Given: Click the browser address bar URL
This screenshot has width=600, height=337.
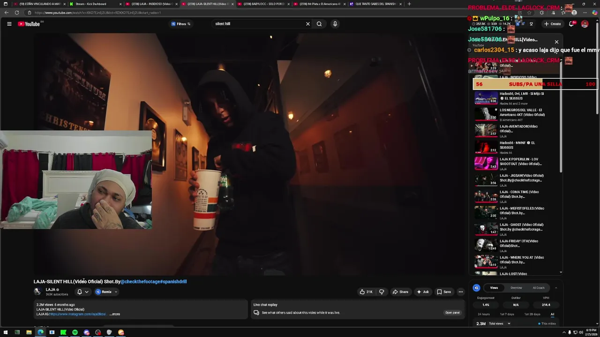Looking at the screenshot, I should [x=97, y=13].
